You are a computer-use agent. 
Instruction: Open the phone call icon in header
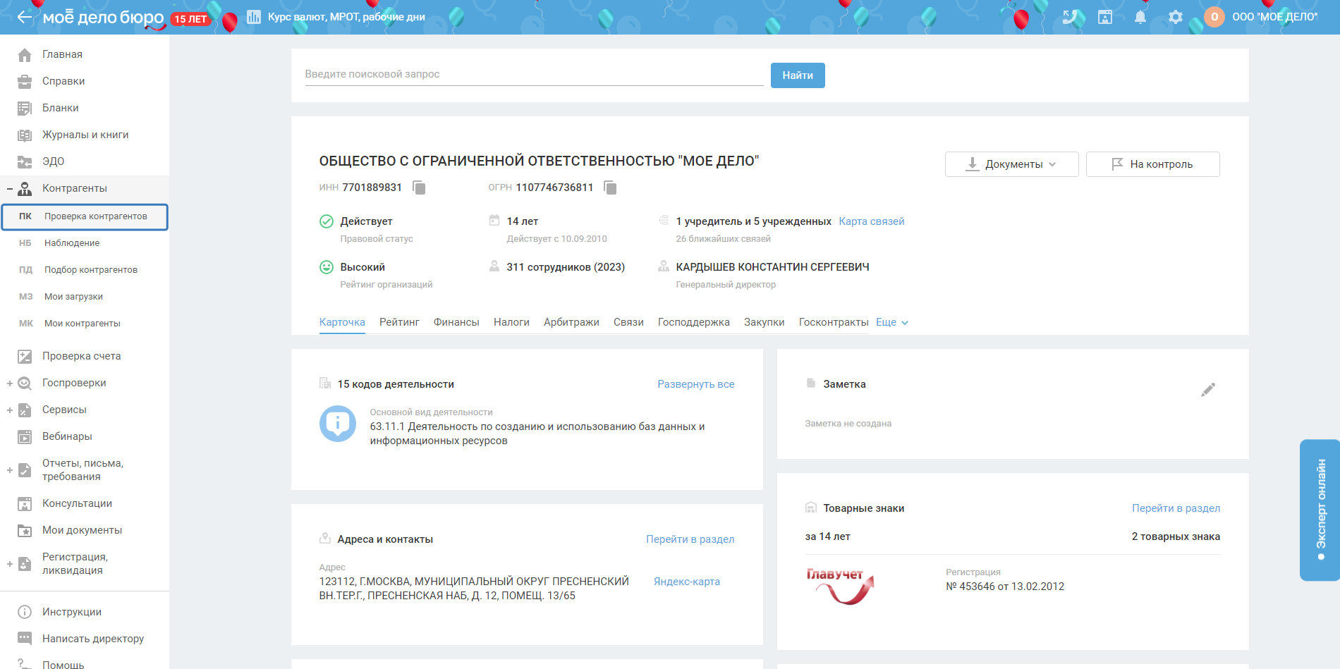(1070, 17)
